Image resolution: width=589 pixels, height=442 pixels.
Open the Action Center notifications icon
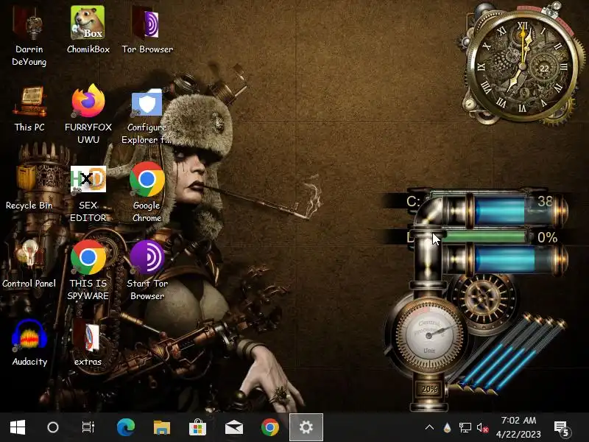pos(562,427)
